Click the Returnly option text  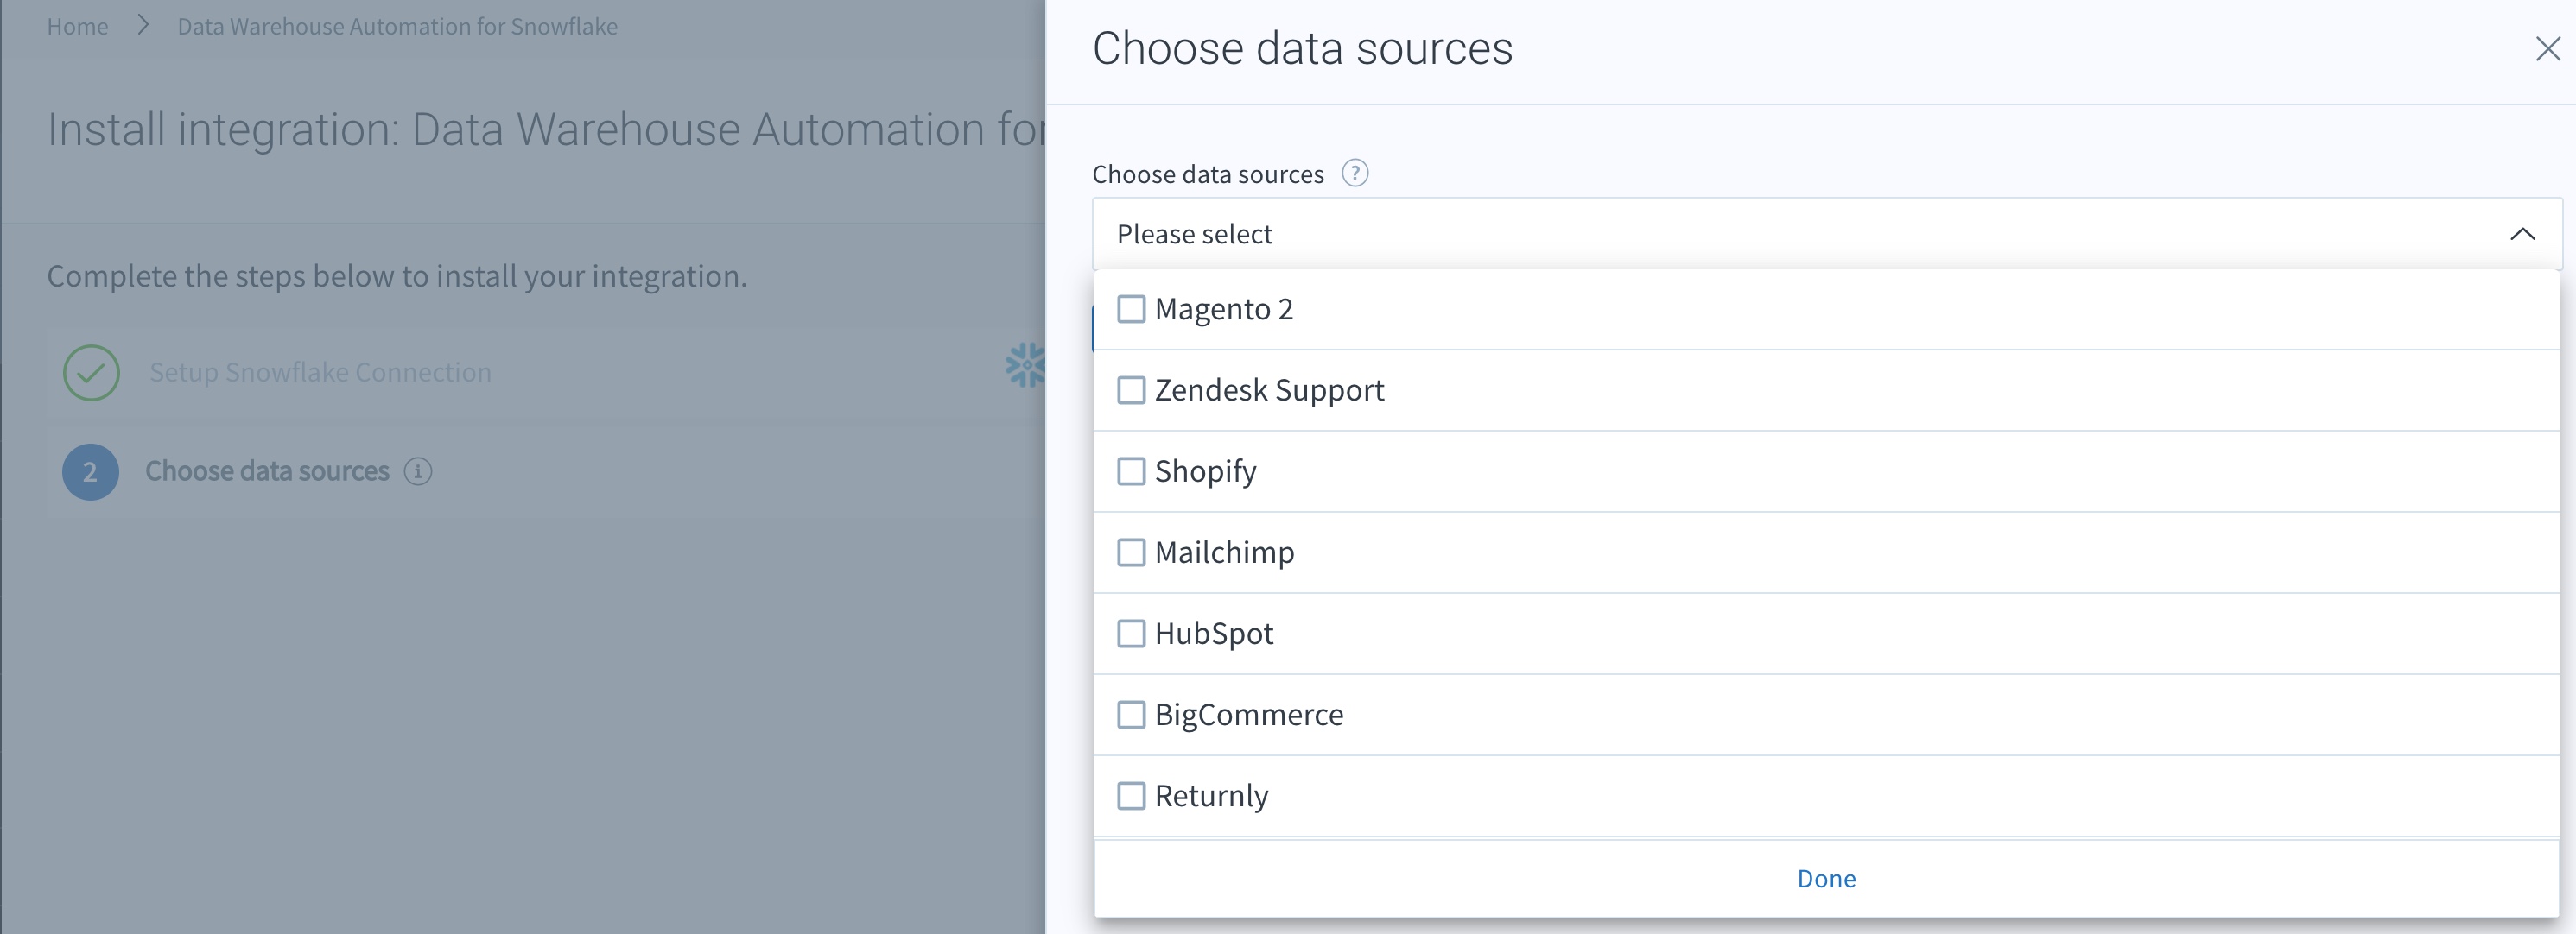point(1211,795)
